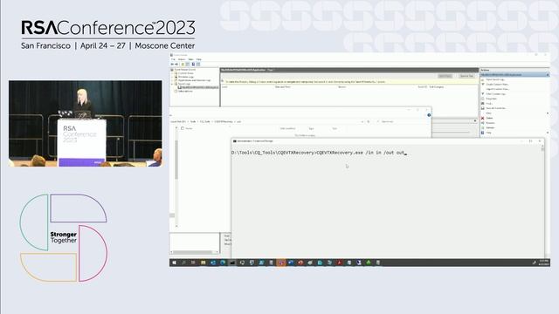Click the command line text in Command Prompt
The height and width of the screenshot is (314, 559).
pos(319,153)
